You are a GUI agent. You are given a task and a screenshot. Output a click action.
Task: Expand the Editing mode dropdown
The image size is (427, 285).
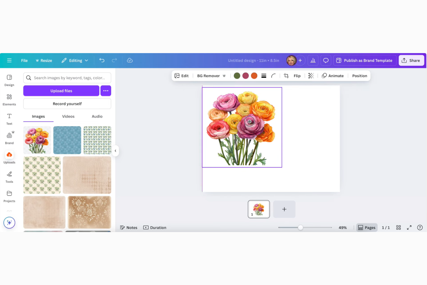click(75, 60)
